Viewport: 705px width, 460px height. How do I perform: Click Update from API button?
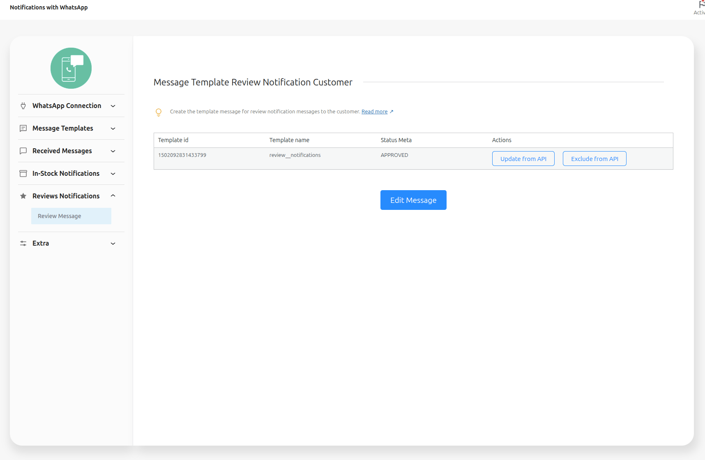523,159
